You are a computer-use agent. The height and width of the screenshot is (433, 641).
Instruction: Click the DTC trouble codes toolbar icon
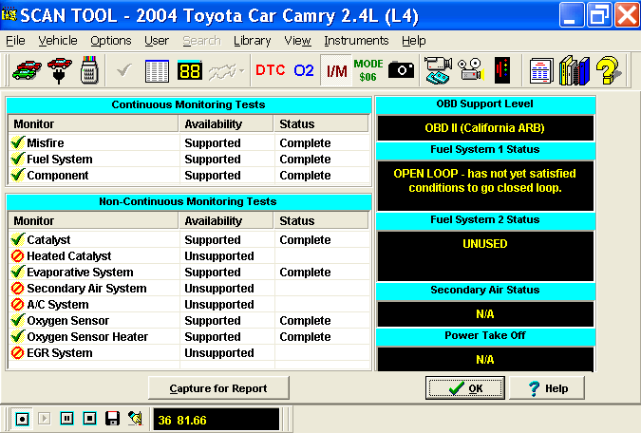270,70
